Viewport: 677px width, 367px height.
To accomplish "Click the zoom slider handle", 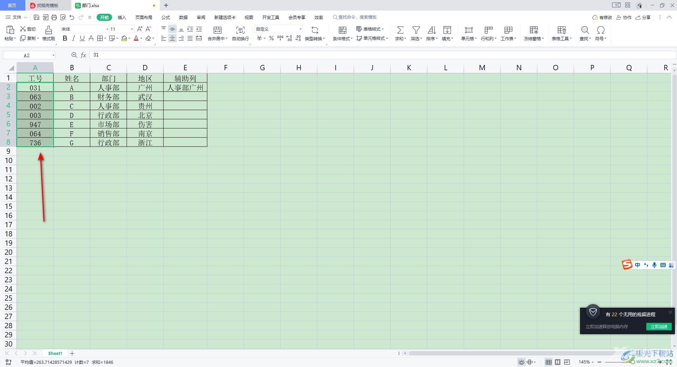I will [x=633, y=362].
